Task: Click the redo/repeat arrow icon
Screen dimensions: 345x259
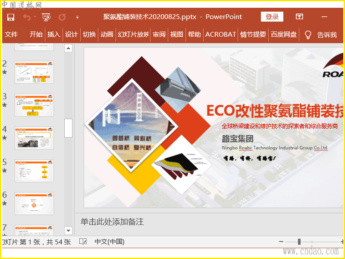Action: tap(62, 17)
